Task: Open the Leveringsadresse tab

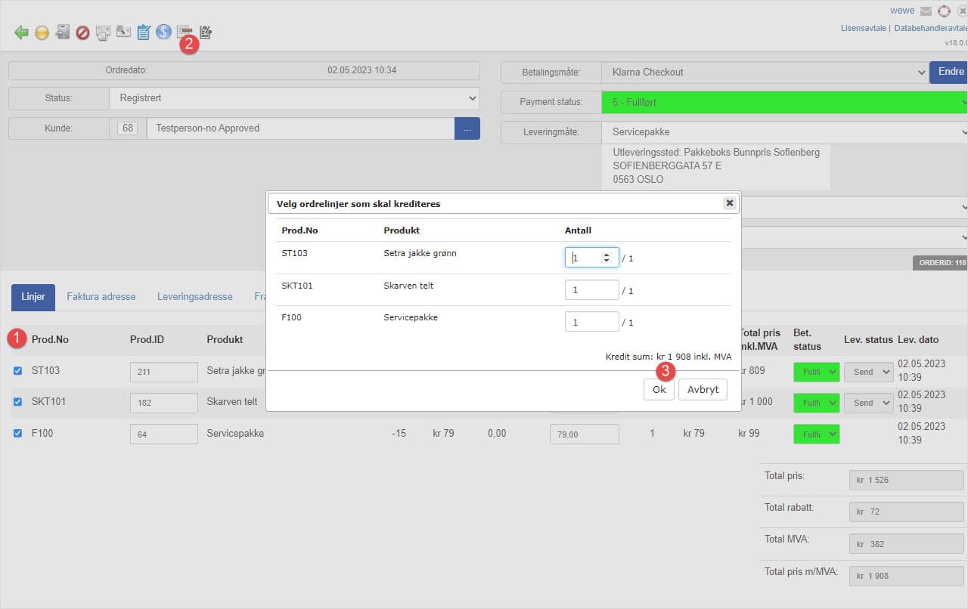Action: click(x=194, y=297)
